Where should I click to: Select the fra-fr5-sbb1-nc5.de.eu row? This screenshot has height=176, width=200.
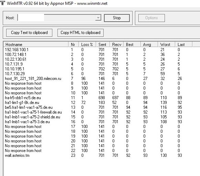pyautogui.click(x=98, y=98)
